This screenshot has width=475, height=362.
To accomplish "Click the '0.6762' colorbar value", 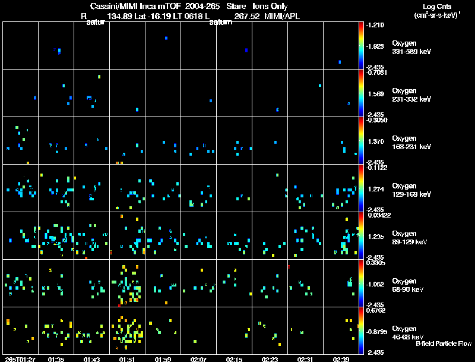I will click(376, 310).
